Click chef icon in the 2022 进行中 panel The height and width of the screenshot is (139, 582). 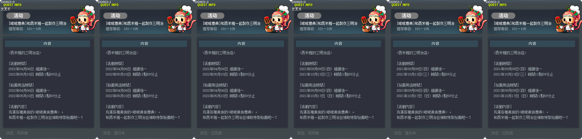179,19
